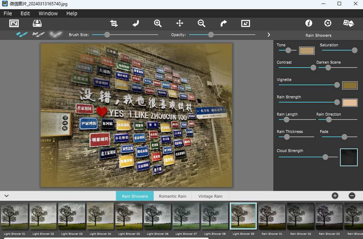
Task: Click the Darken Scene slider handle
Action: coord(328,68)
